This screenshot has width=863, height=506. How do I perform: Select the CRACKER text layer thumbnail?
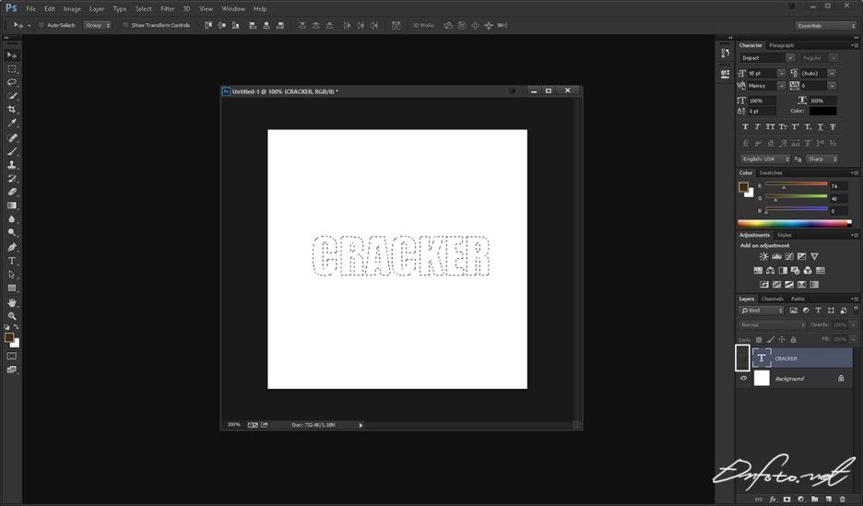point(762,358)
